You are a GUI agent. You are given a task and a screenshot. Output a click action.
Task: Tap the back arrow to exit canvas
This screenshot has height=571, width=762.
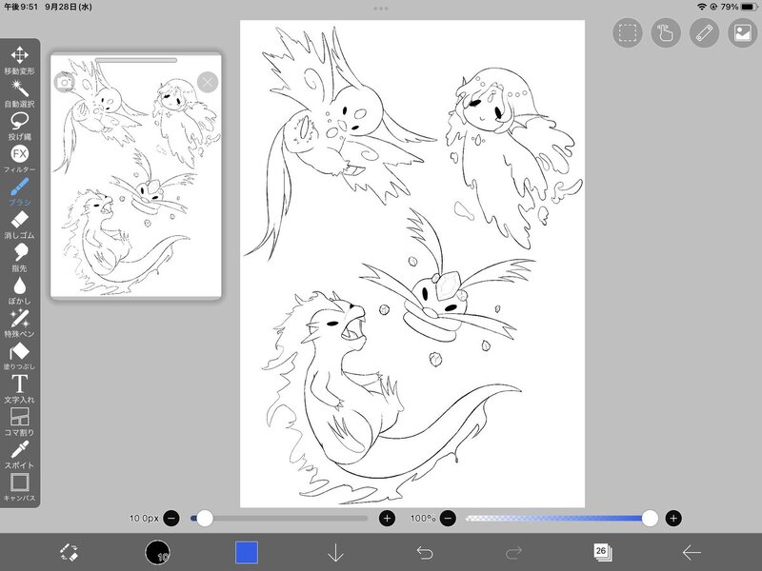click(x=692, y=553)
